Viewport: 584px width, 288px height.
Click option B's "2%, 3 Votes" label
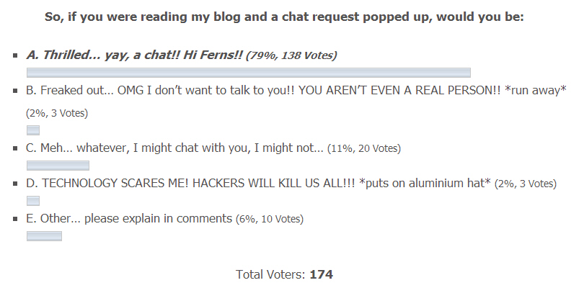[57, 113]
